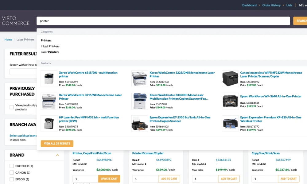Image resolution: width=307 pixels, height=184 pixels.
Task: Open the Xerox WorkCentre 6515/DN title link
Action: pyautogui.click(x=88, y=75)
